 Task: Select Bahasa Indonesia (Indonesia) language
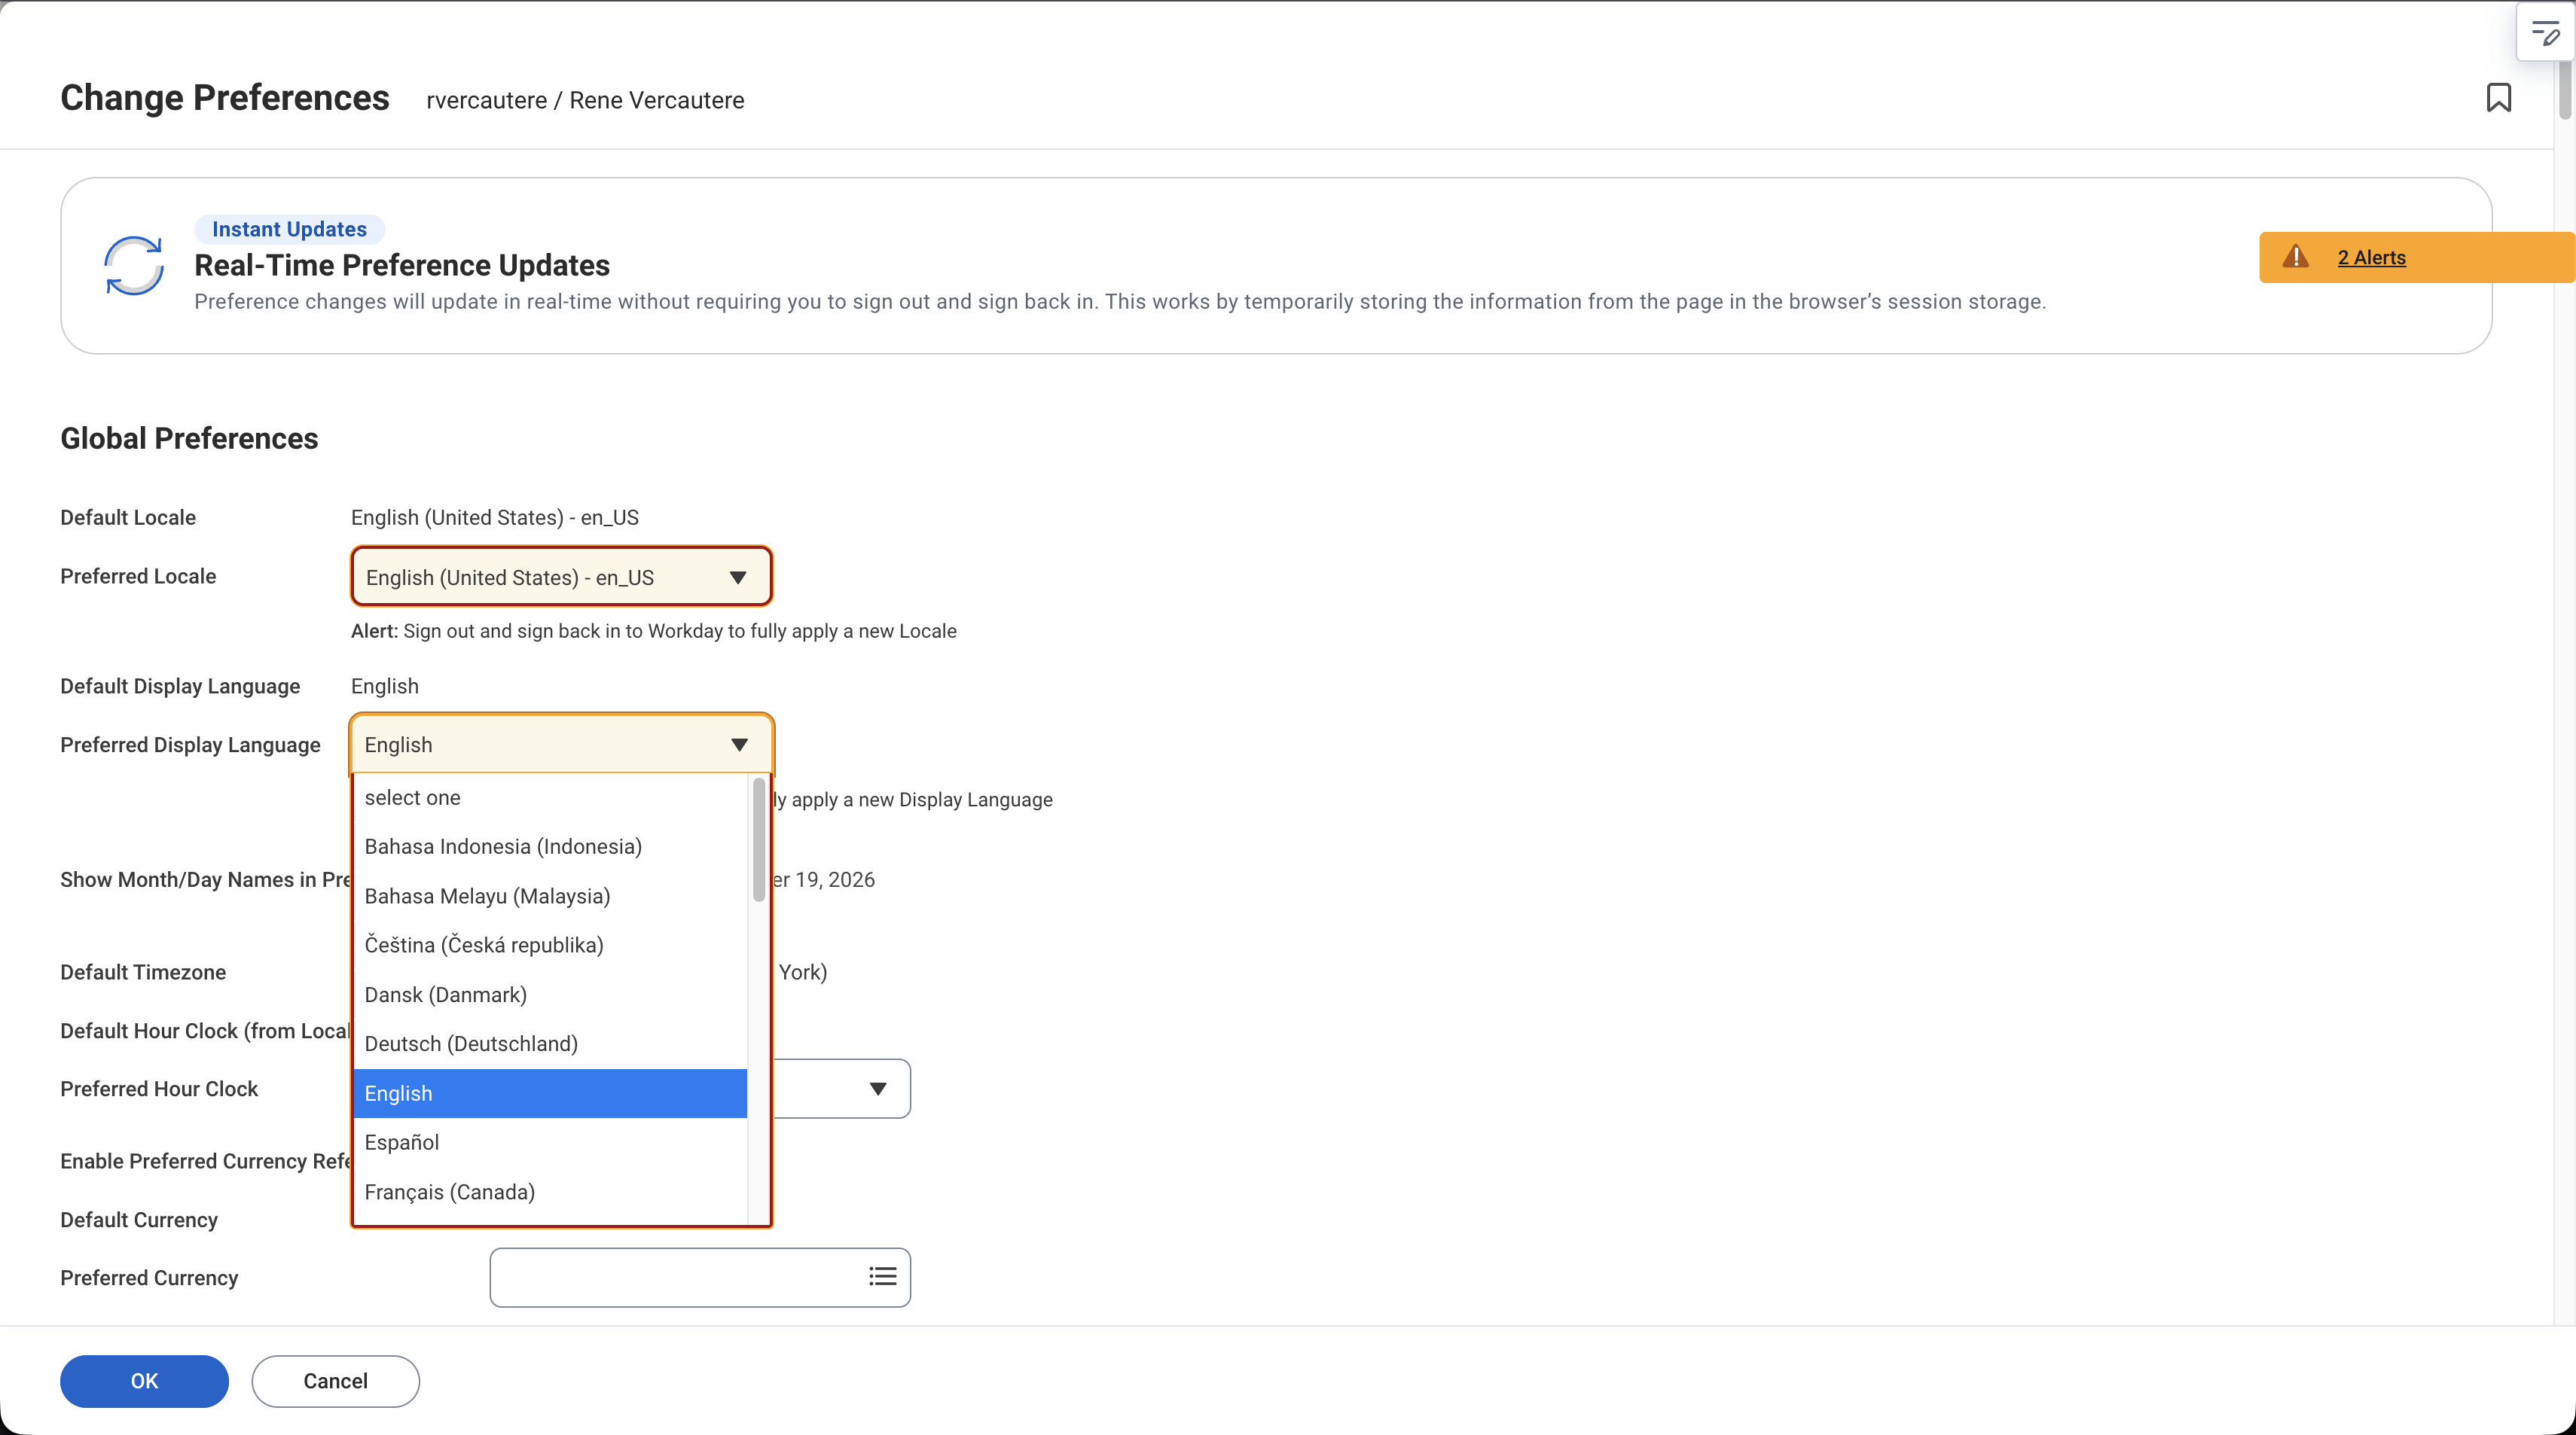(x=549, y=846)
